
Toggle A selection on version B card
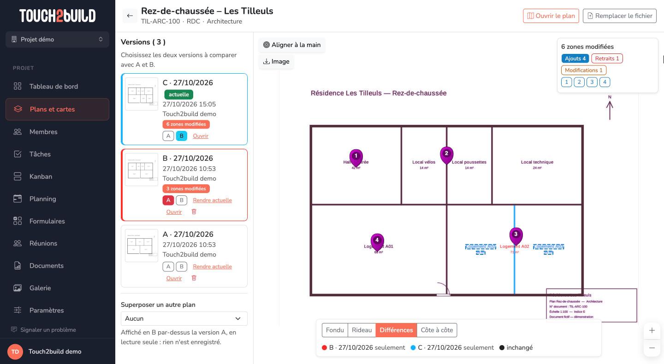tap(168, 200)
